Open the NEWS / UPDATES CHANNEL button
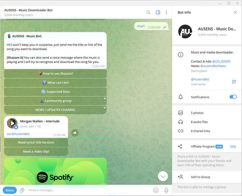This screenshot has width=242, height=196. 55,110
